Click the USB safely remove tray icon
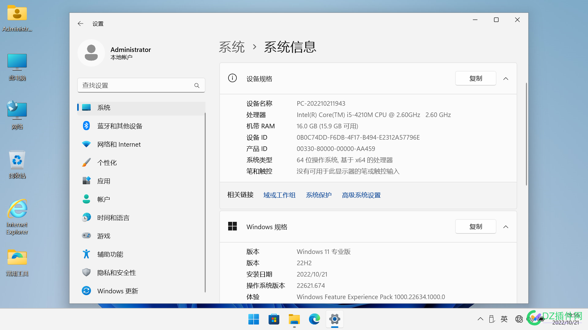Image resolution: width=588 pixels, height=330 pixels. pyautogui.click(x=492, y=319)
